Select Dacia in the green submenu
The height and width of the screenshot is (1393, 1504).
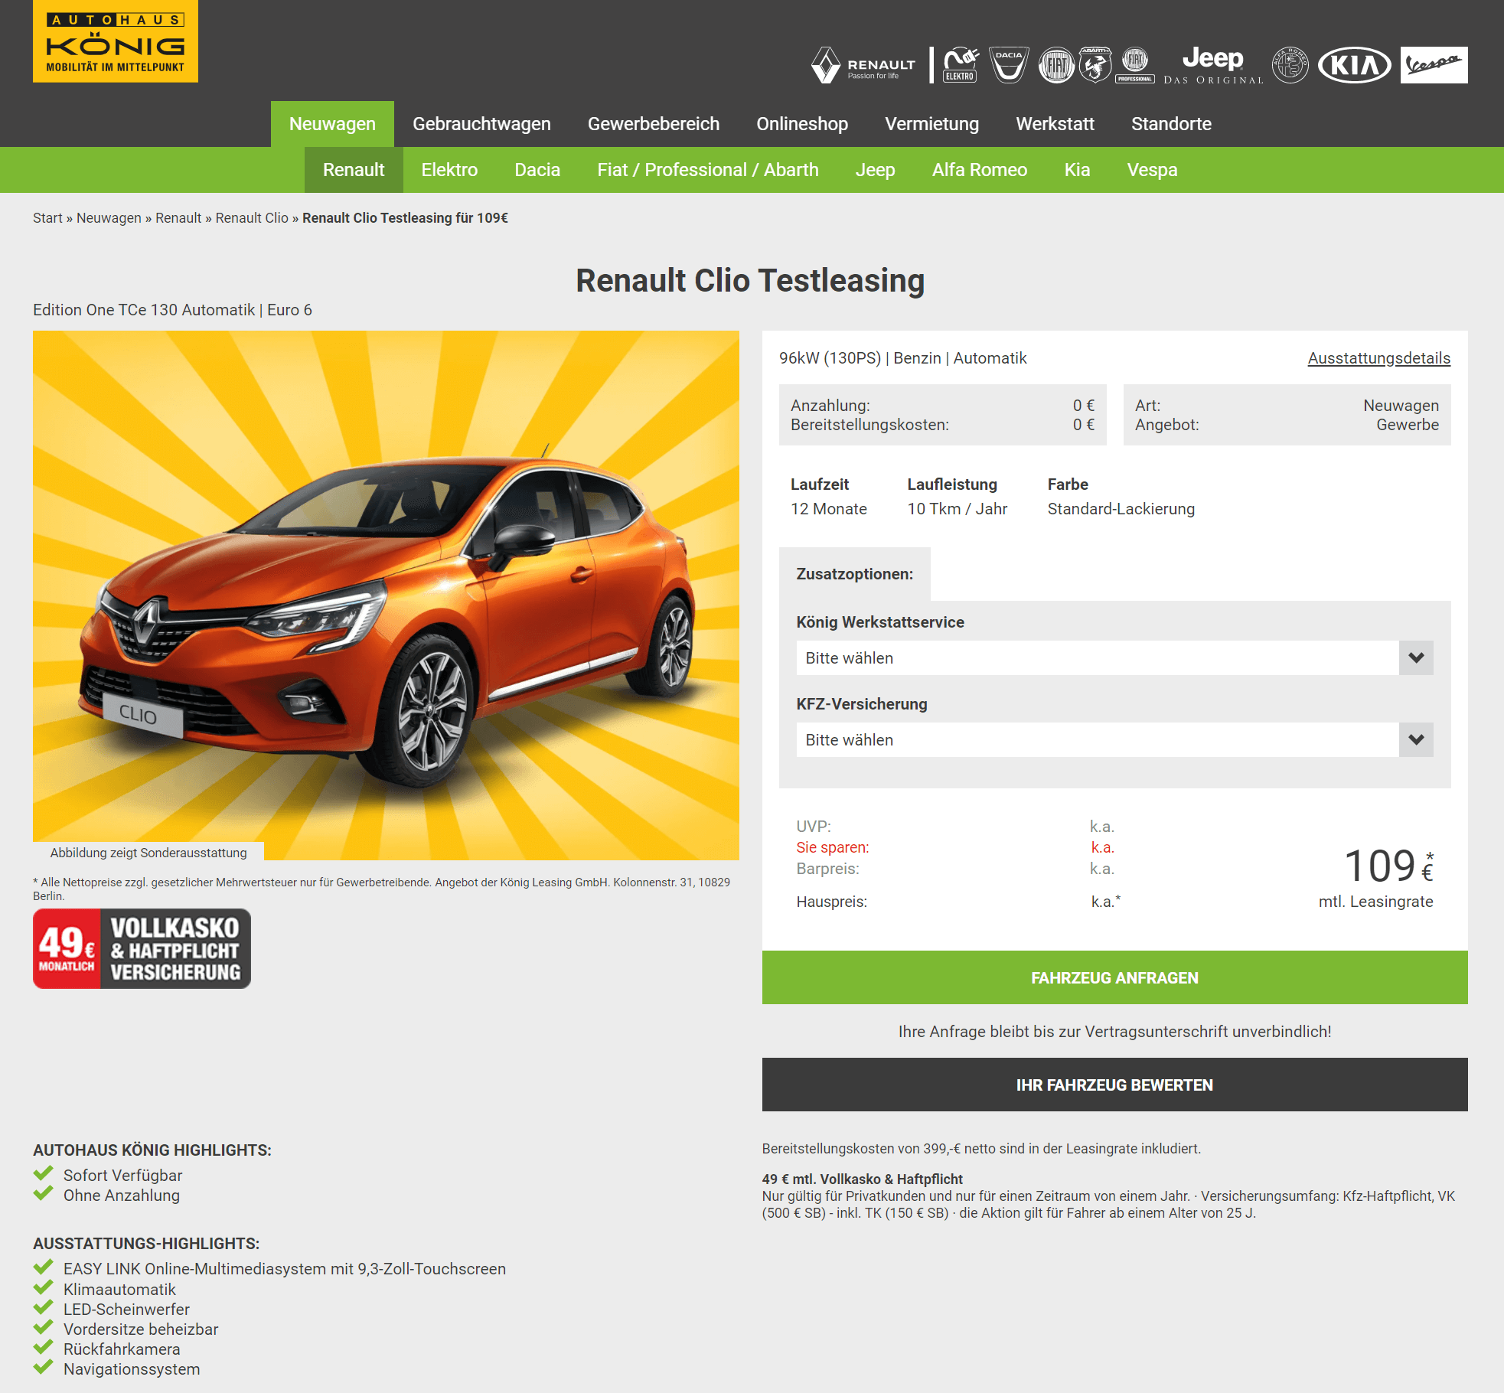tap(537, 170)
